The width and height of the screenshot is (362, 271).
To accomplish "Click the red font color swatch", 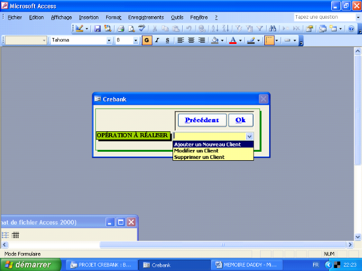I will pos(232,40).
